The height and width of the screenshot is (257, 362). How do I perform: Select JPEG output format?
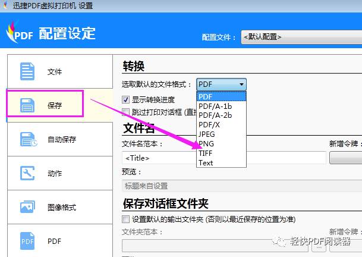coord(221,134)
